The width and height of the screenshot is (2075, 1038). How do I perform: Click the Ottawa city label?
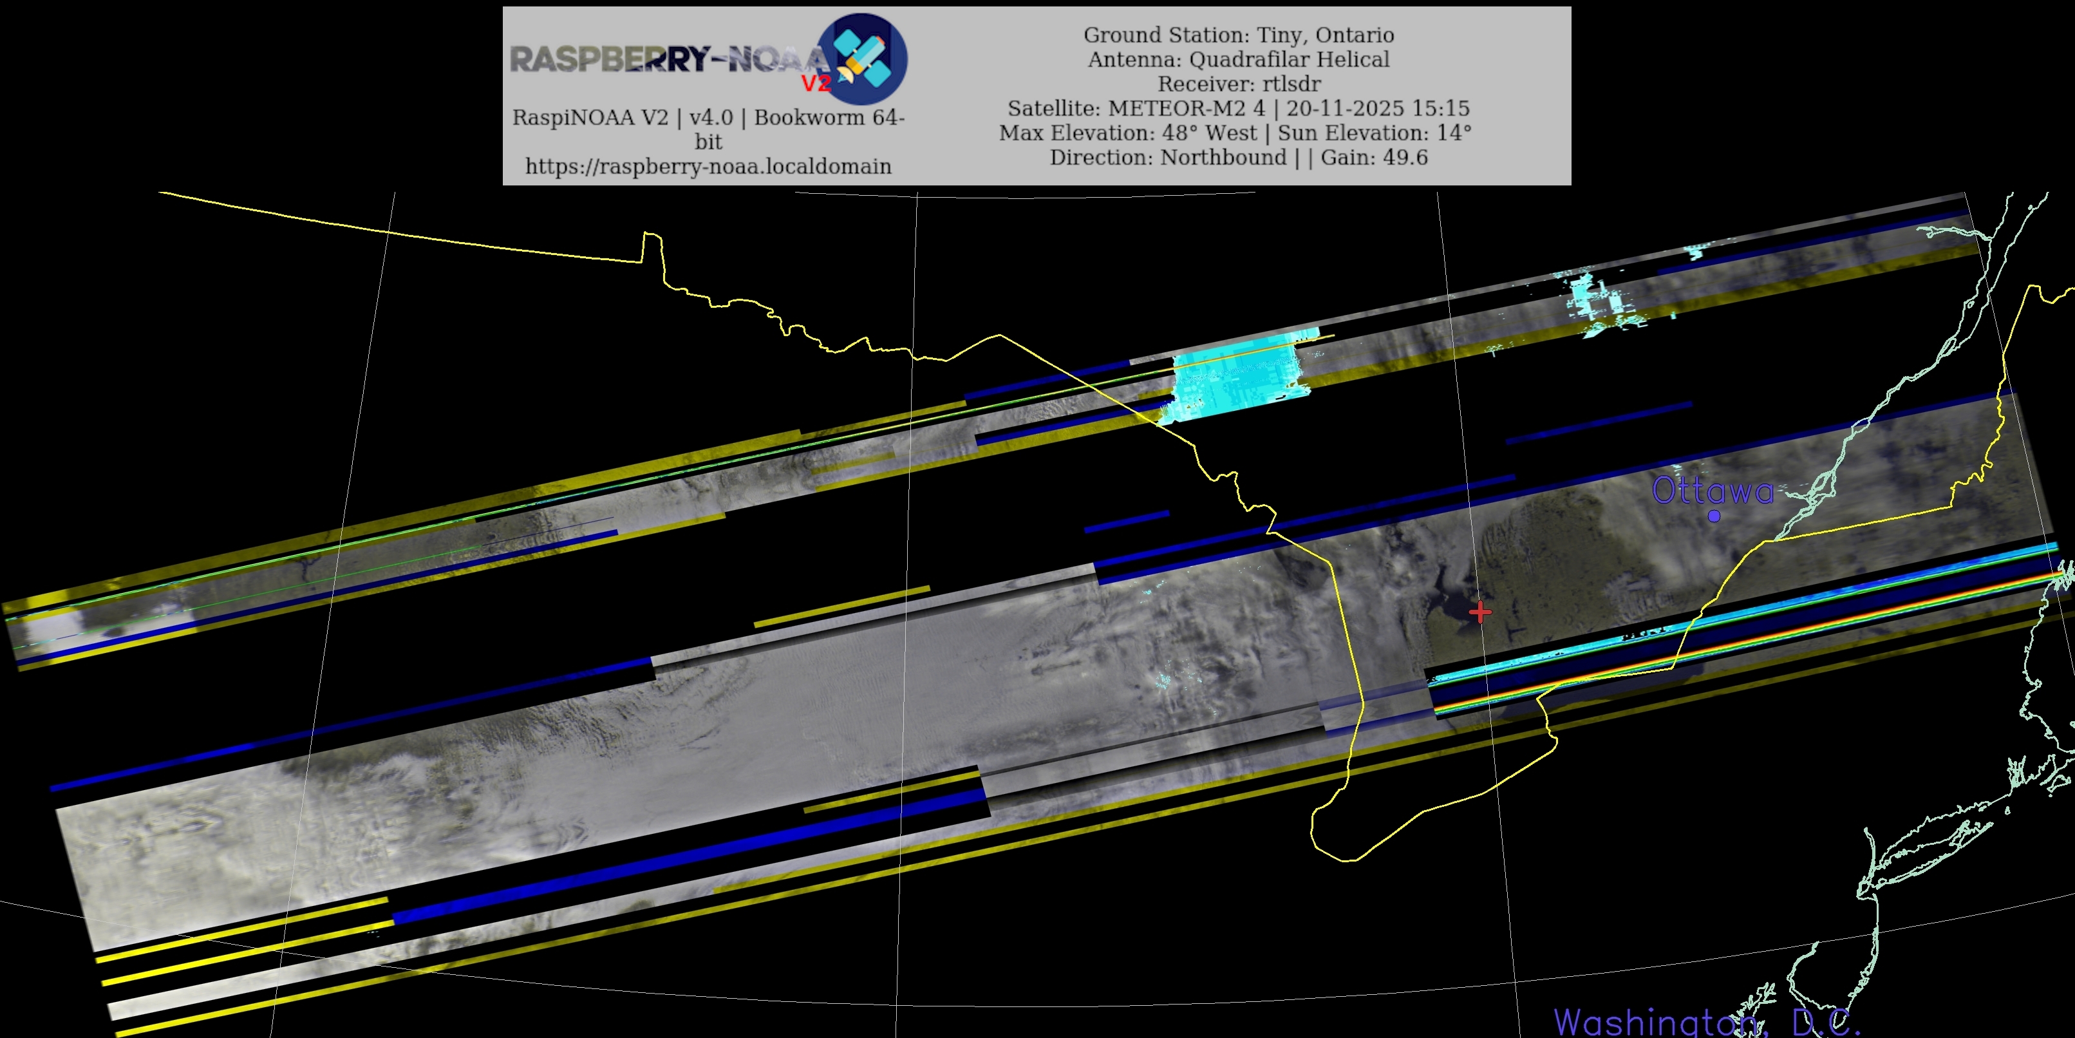pyautogui.click(x=1712, y=491)
